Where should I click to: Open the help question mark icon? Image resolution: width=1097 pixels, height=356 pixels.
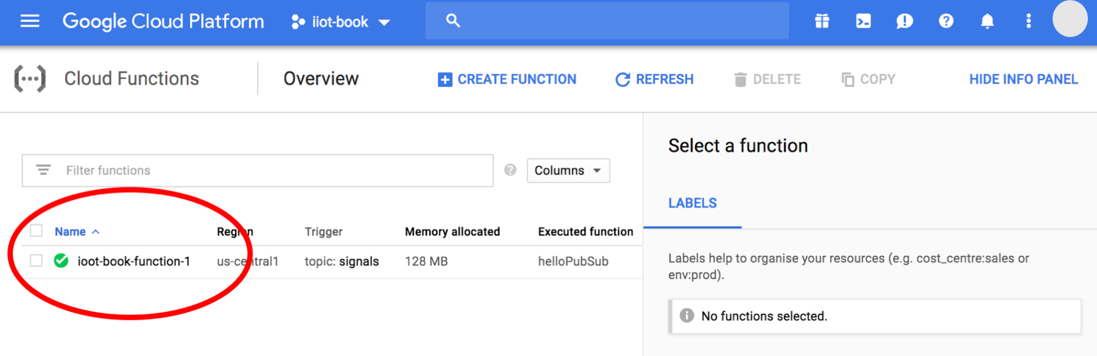946,21
